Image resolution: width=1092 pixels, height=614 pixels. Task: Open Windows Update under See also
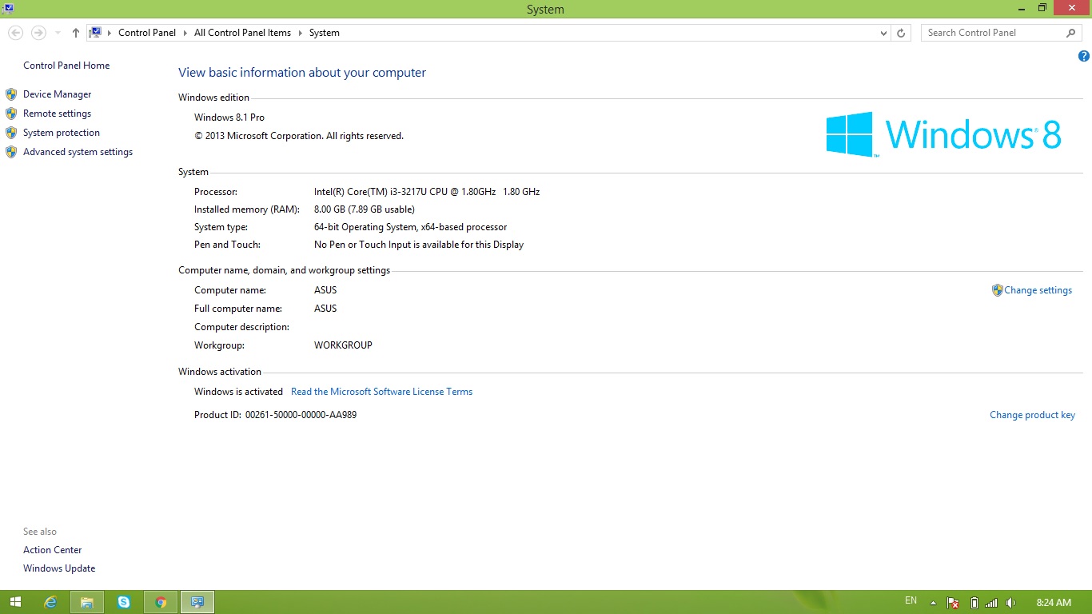(x=59, y=568)
